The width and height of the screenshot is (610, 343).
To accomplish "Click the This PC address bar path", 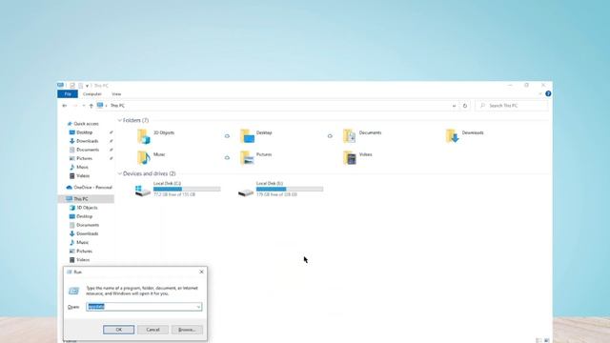I will click(117, 106).
